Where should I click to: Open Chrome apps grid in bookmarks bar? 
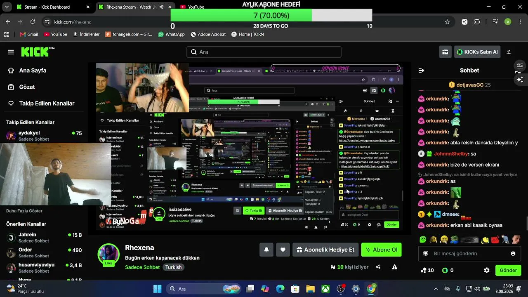[7, 34]
